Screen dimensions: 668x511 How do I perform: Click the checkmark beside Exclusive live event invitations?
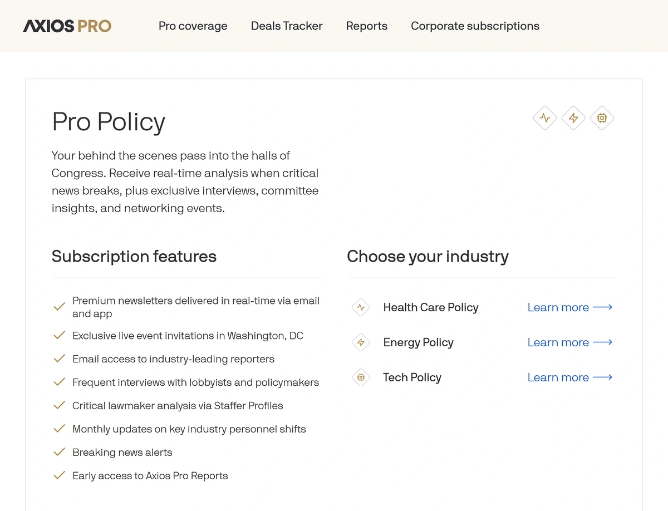59,336
